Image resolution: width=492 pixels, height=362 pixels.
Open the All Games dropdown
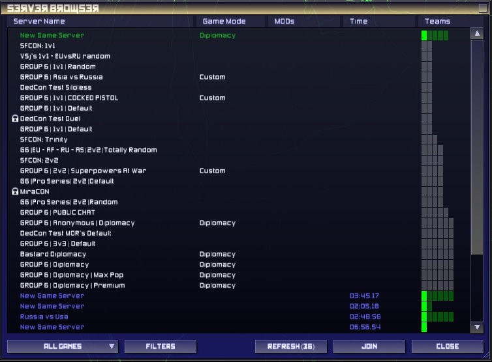pyautogui.click(x=63, y=346)
